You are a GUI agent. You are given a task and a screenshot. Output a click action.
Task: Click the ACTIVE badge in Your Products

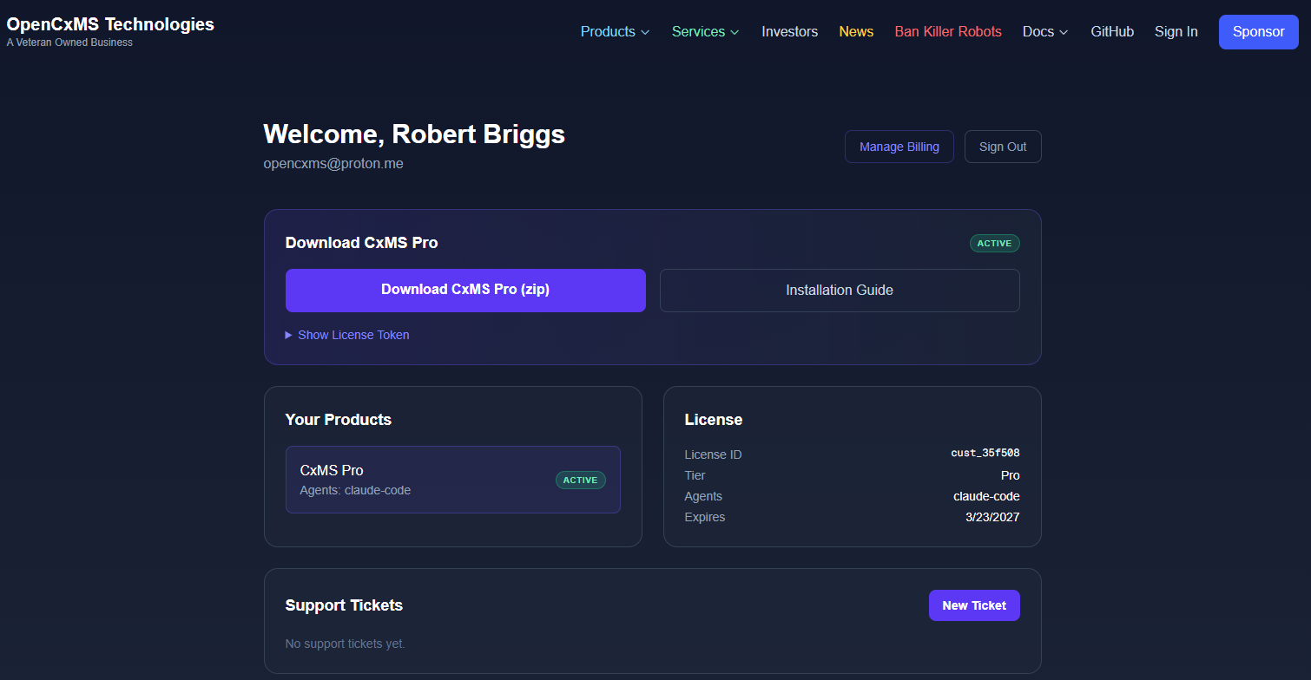(580, 479)
